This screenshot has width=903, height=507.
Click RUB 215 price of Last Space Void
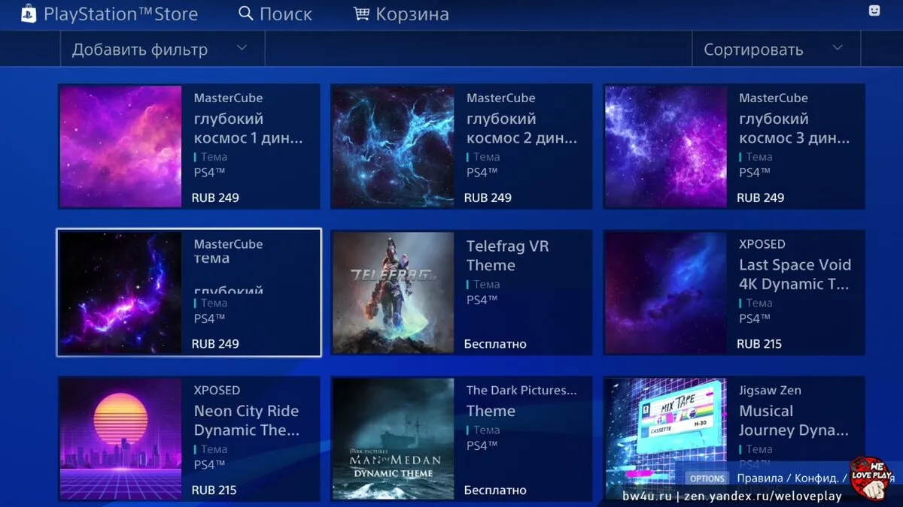(759, 343)
